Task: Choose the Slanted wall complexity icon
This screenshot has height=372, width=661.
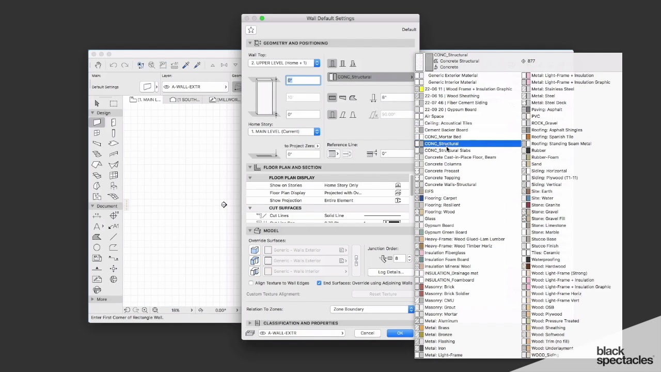Action: (342, 115)
